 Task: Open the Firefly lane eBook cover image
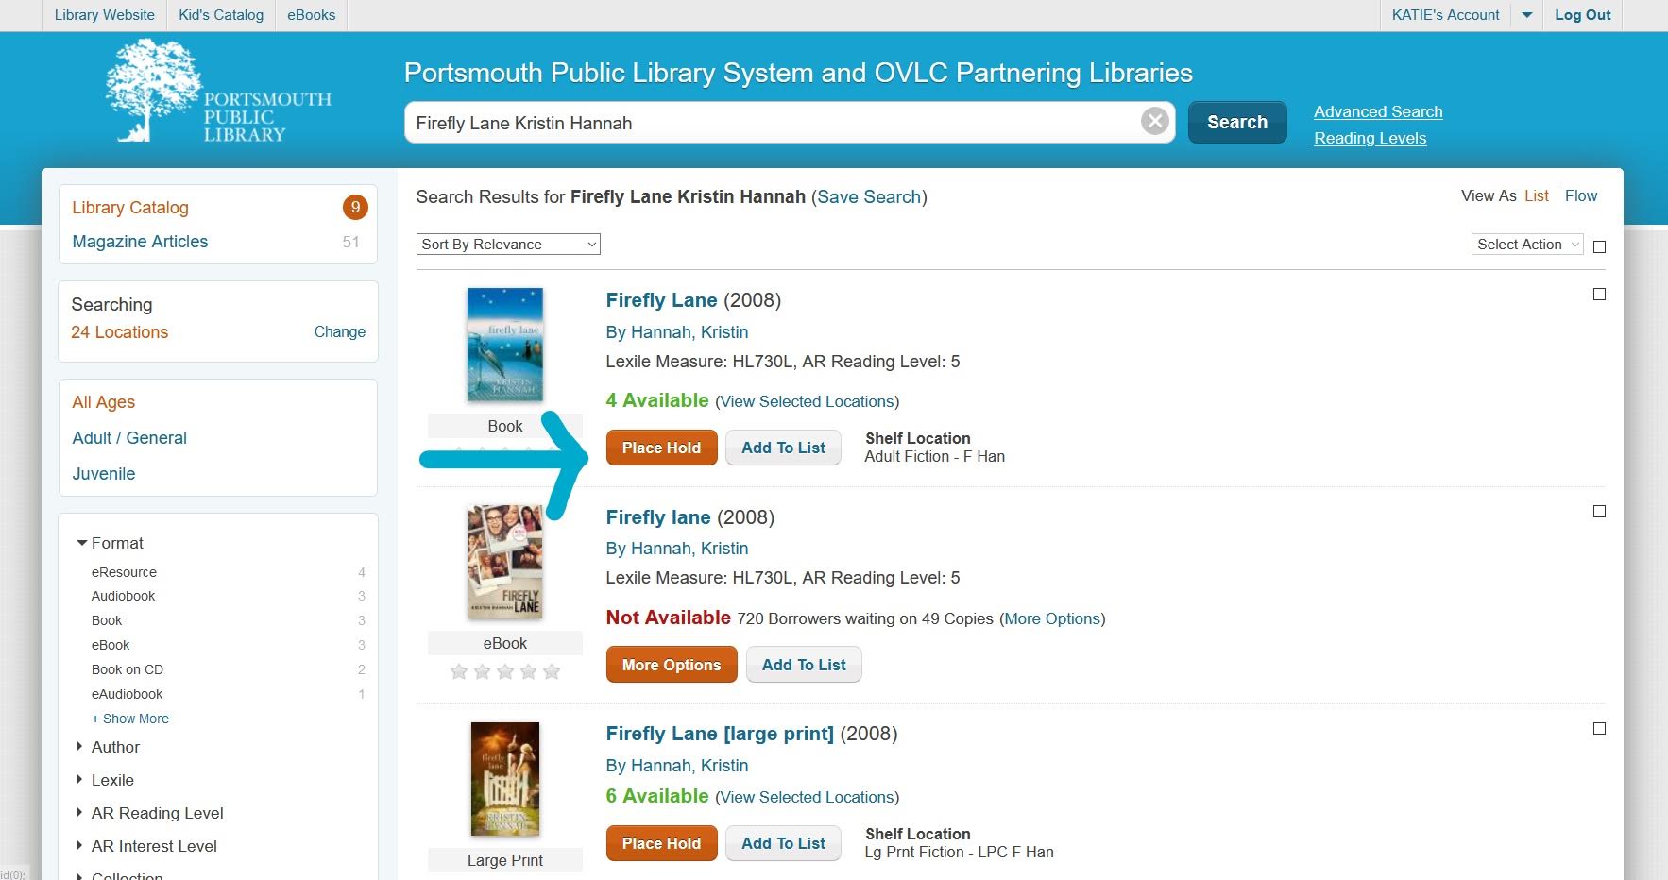click(504, 562)
